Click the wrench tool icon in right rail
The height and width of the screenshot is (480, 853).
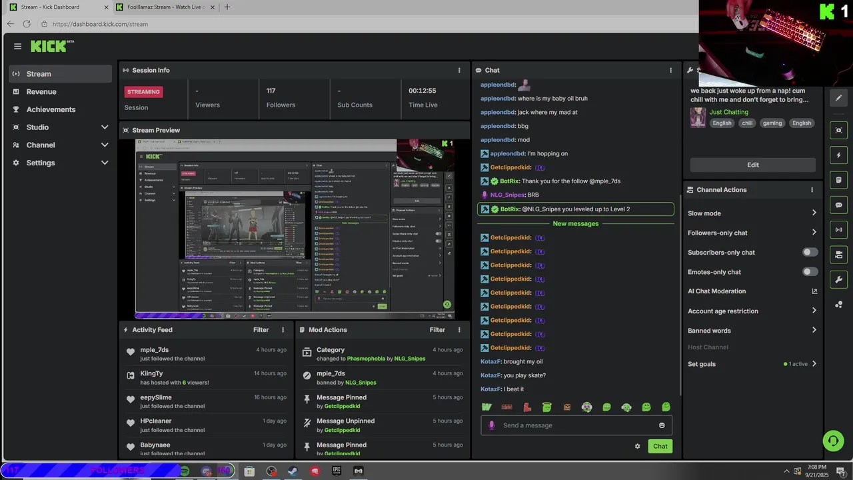[x=838, y=279]
